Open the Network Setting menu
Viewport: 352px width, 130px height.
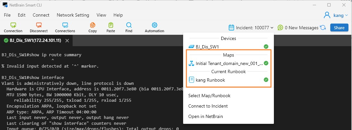[73, 15]
